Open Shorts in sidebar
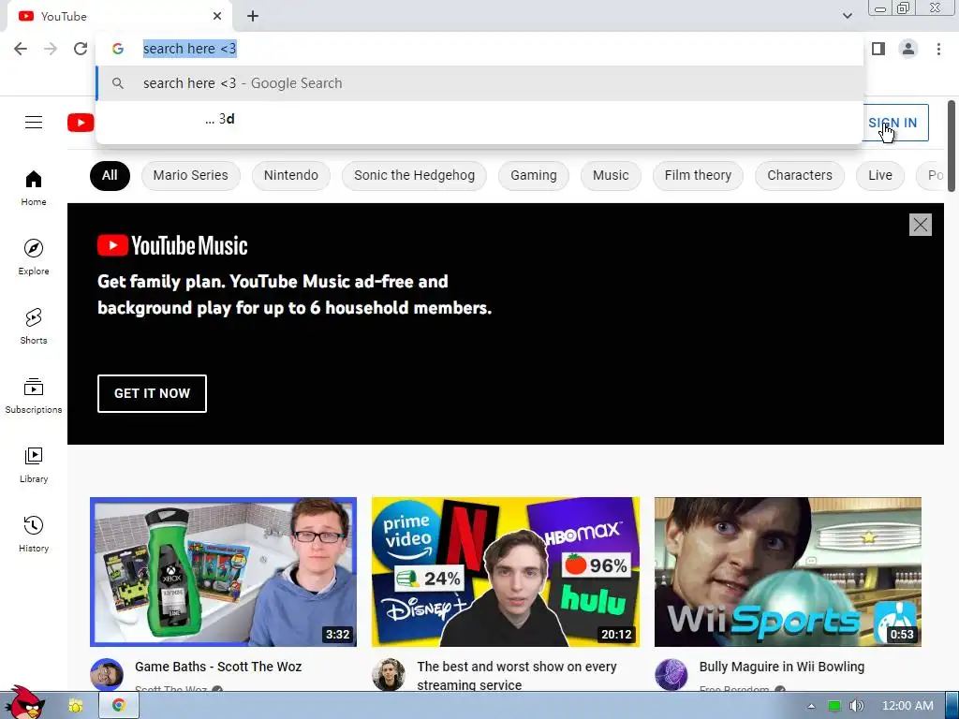This screenshot has height=719, width=959. tap(34, 327)
